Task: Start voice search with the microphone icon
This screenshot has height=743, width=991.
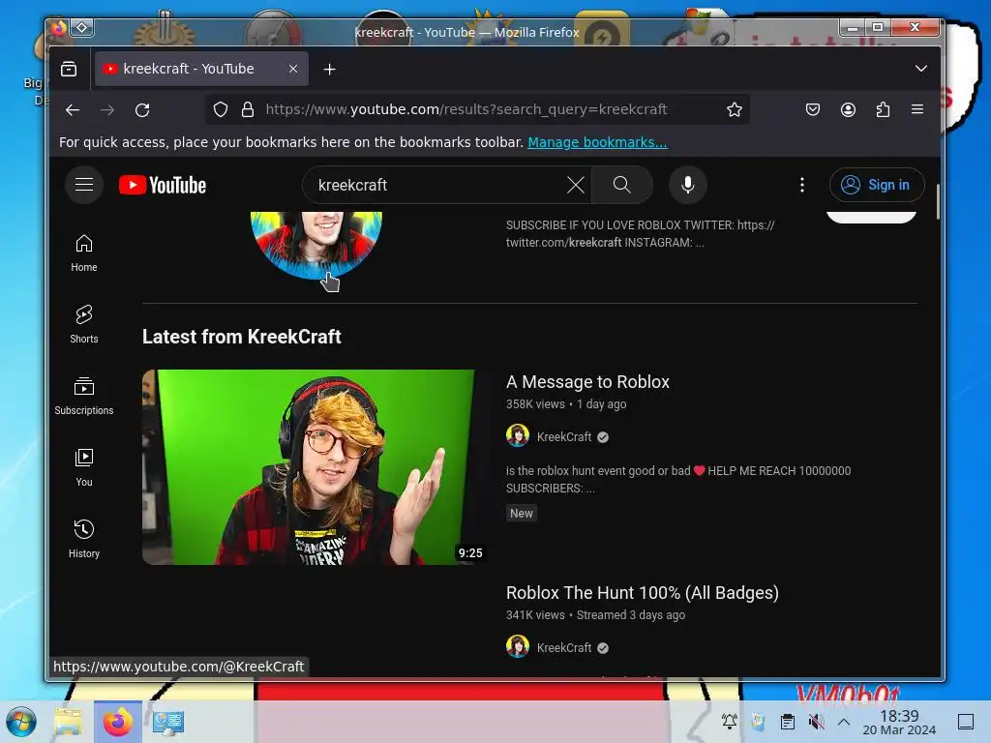Action: click(x=688, y=185)
